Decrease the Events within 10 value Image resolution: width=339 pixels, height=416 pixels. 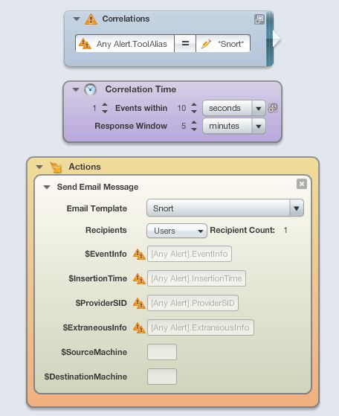coord(194,112)
